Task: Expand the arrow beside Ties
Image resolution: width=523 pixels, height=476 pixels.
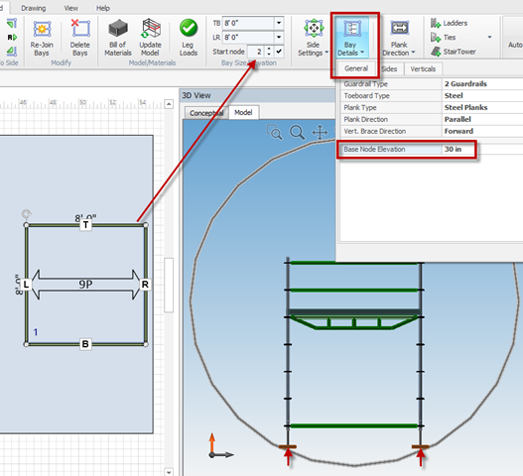Action: click(x=489, y=37)
